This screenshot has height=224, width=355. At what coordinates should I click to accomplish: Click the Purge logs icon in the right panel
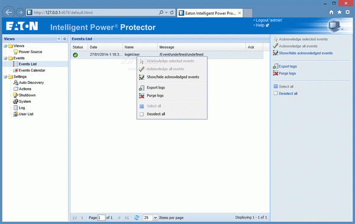276,73
